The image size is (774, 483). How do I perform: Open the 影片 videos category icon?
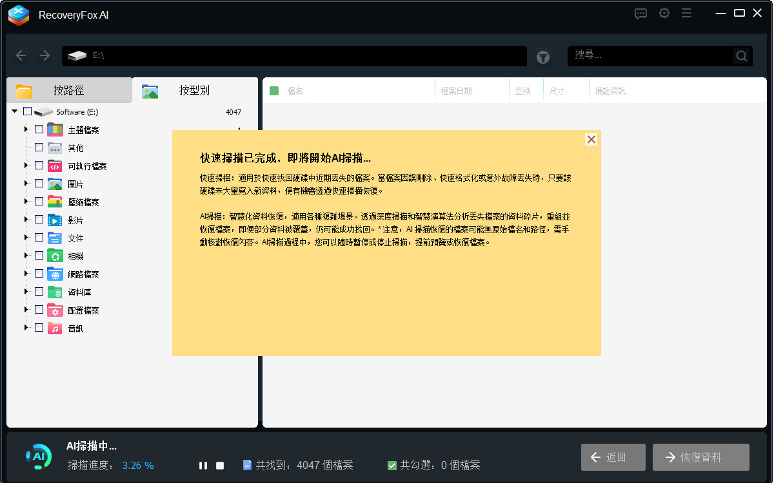tap(54, 219)
